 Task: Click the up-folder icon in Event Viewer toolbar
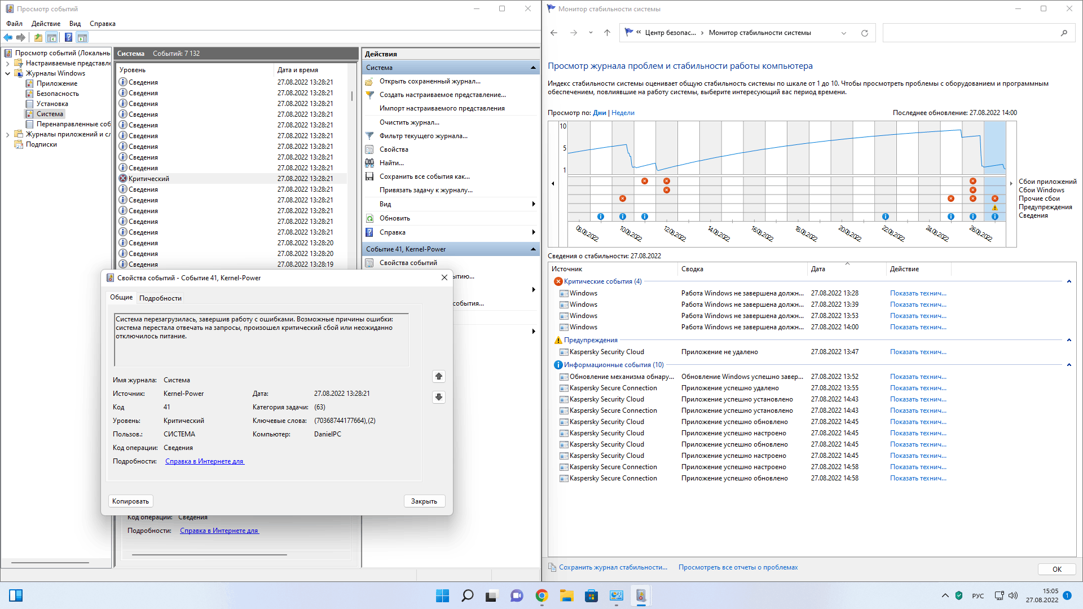pyautogui.click(x=38, y=37)
